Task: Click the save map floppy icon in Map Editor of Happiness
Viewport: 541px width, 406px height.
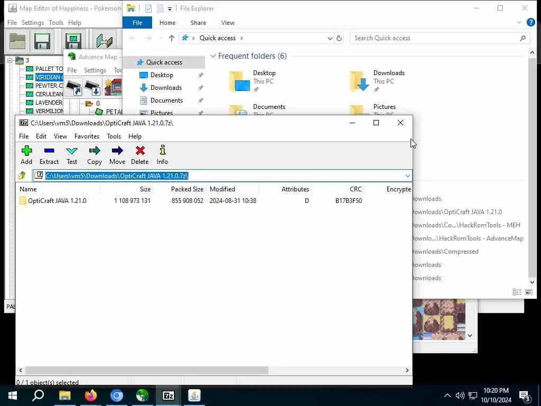Action: coord(73,41)
